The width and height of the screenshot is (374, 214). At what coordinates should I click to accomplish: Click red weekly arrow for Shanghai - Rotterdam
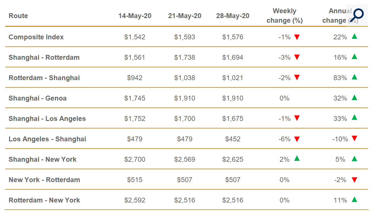coord(297,57)
